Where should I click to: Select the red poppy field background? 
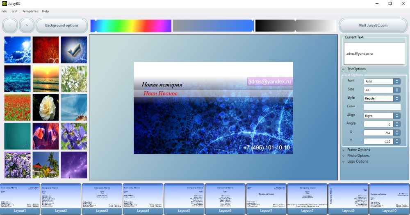(x=17, y=107)
